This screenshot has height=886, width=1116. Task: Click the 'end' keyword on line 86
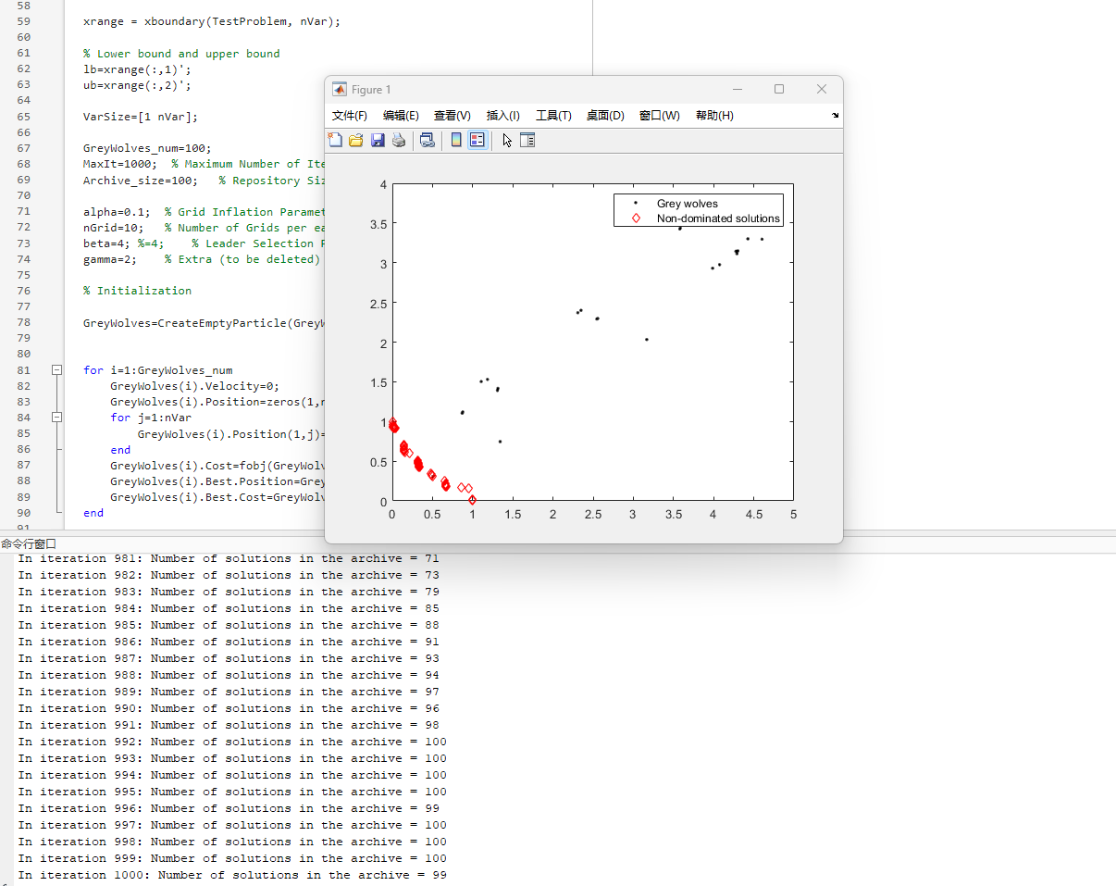[120, 450]
